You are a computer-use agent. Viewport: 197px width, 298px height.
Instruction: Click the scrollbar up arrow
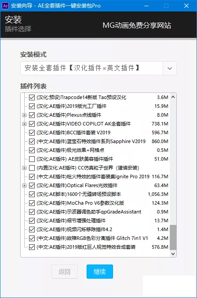pyautogui.click(x=173, y=97)
